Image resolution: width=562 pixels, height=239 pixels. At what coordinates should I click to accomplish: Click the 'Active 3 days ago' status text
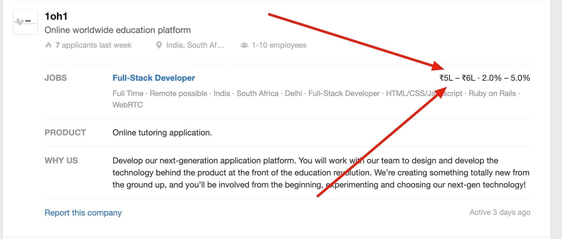(500, 212)
